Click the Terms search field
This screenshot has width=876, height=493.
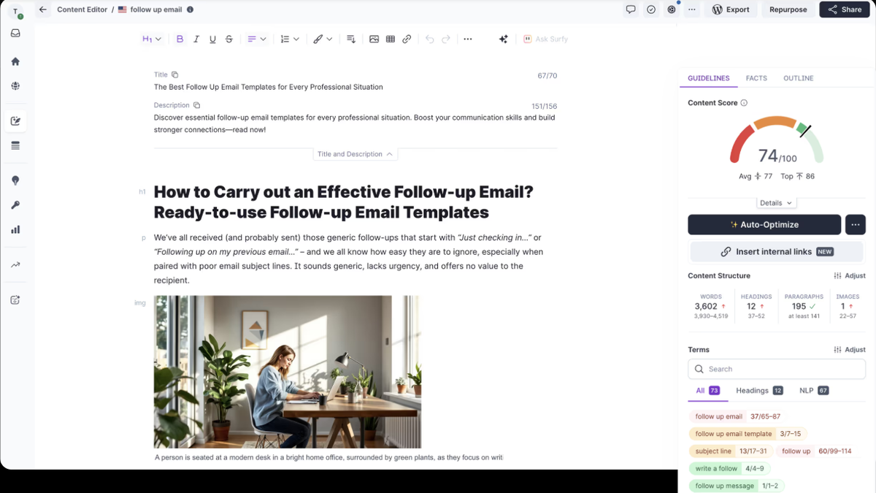click(777, 369)
